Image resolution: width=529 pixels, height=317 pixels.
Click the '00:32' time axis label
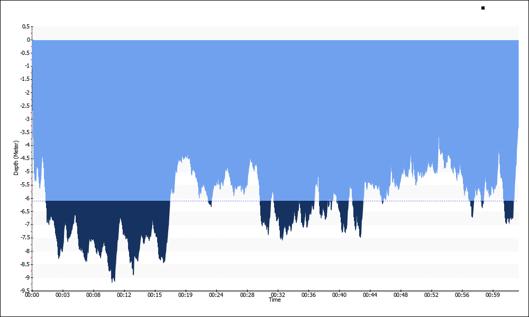[278, 295]
